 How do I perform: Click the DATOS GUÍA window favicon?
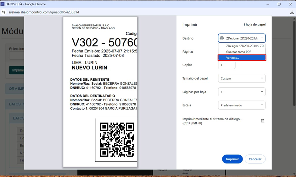tap(3, 4)
